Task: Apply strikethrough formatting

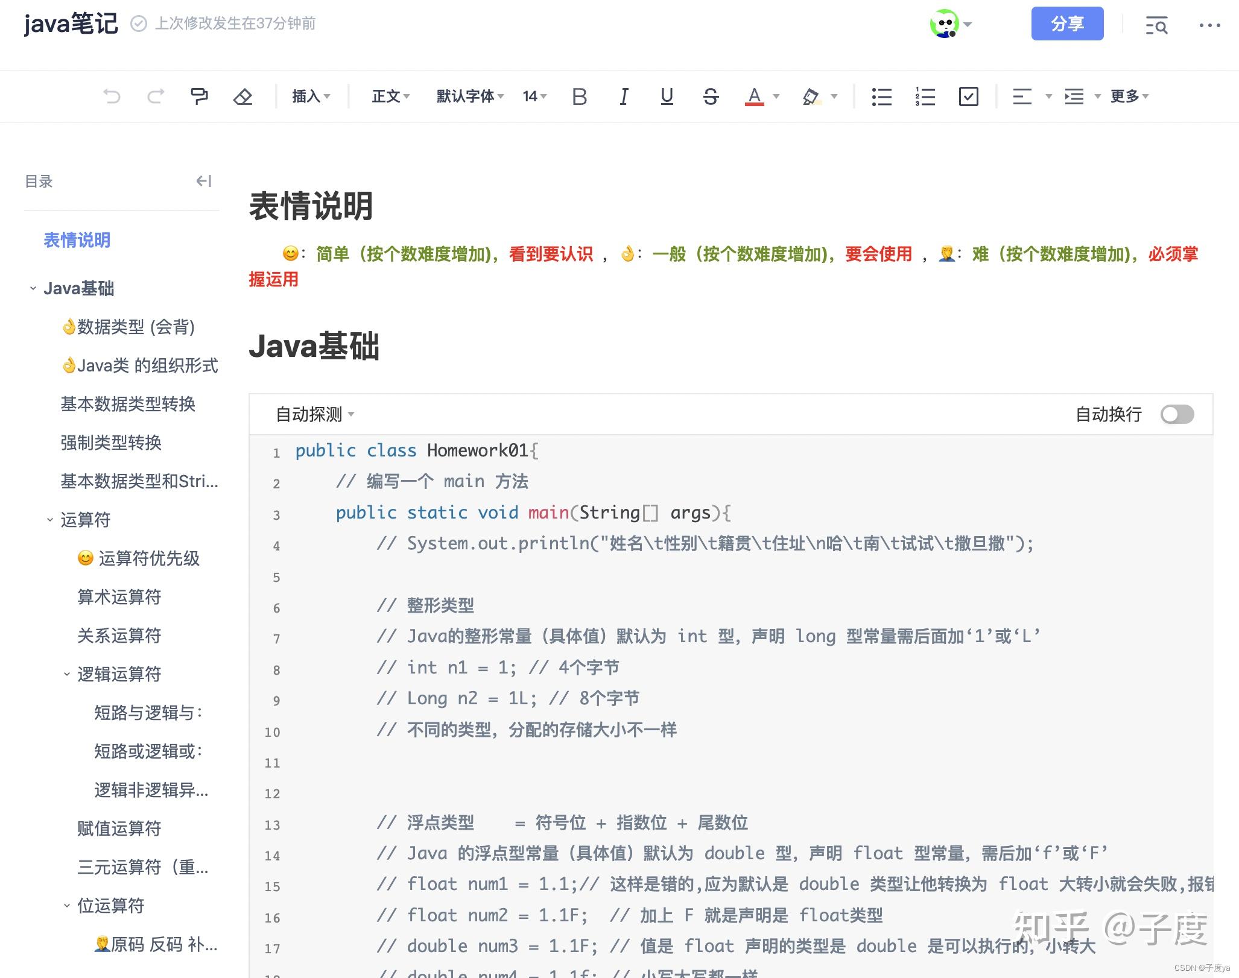Action: (x=711, y=96)
